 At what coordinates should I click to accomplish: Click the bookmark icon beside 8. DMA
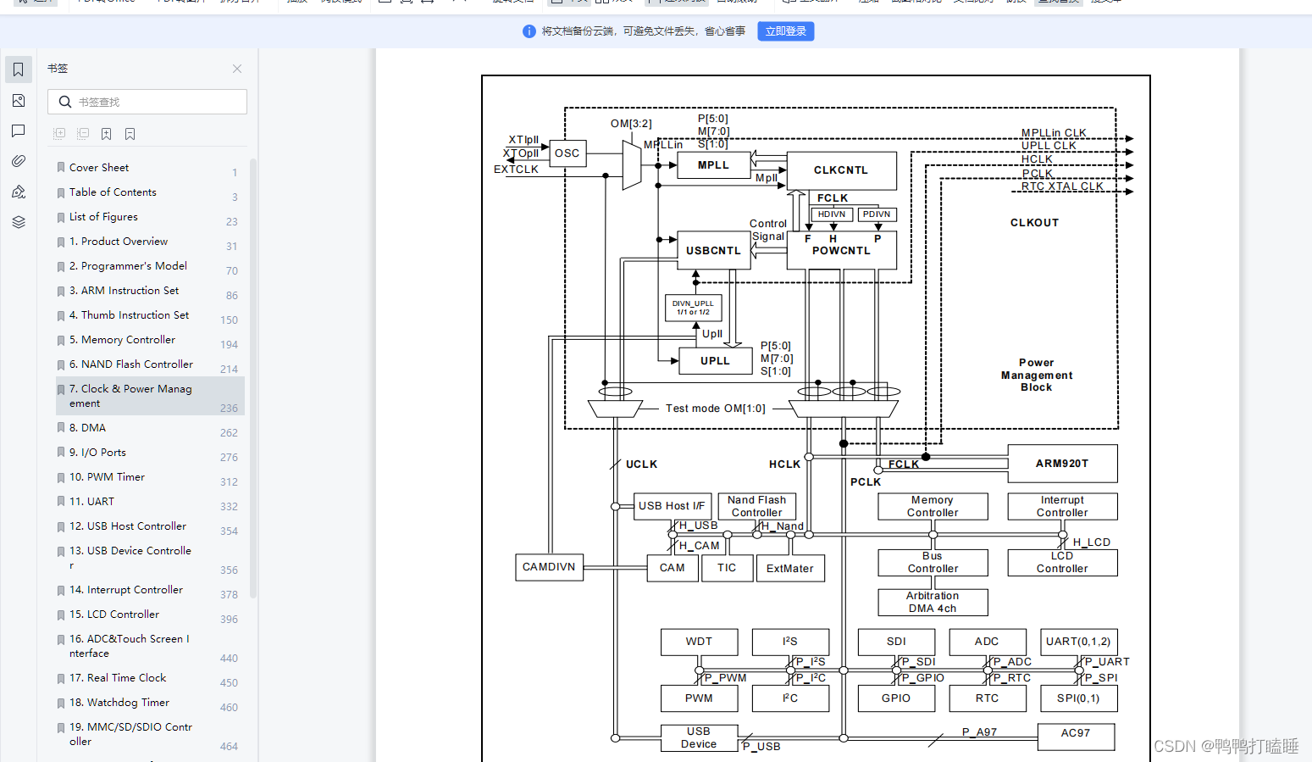(x=61, y=428)
